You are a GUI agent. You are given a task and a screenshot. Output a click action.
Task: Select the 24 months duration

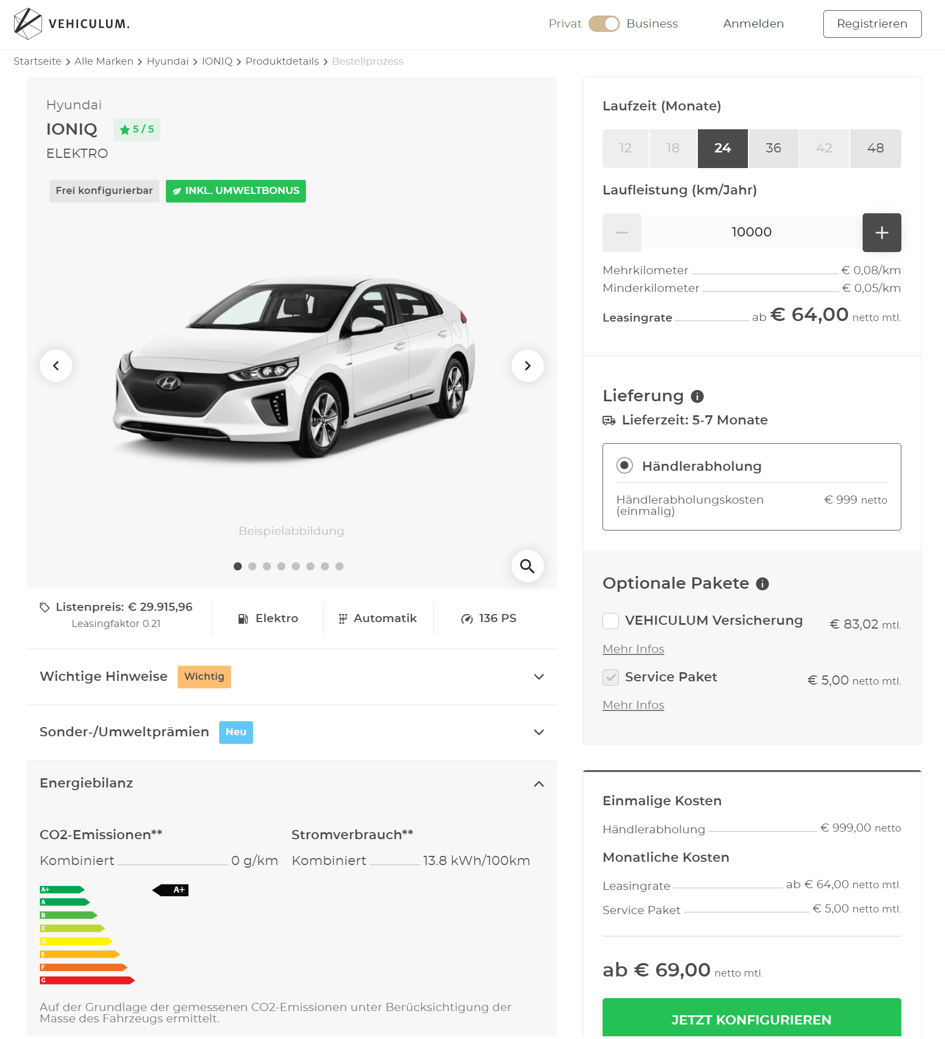coord(723,149)
